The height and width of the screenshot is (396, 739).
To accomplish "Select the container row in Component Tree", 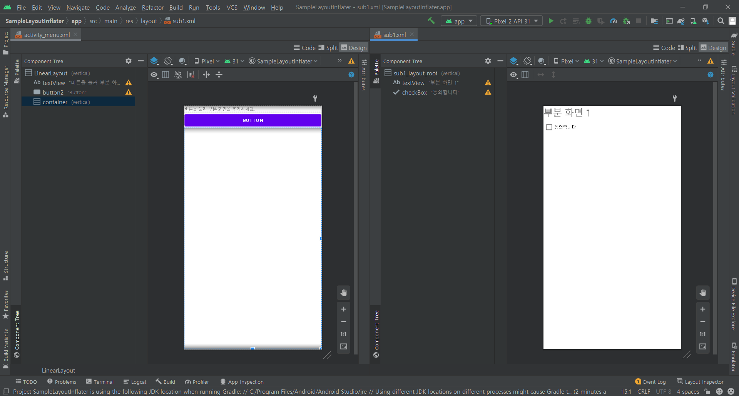I will (78, 102).
